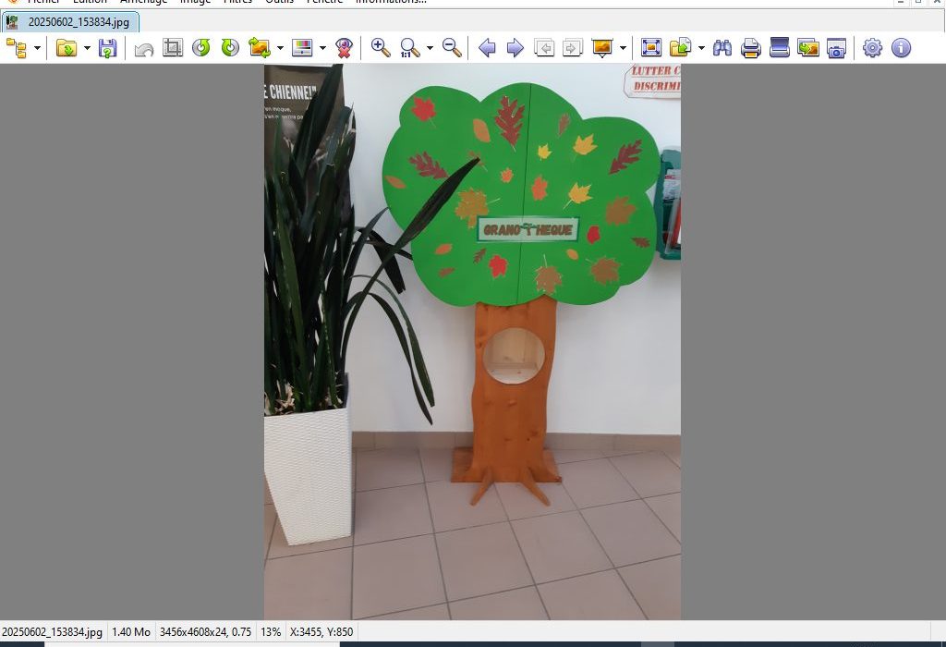
Task: Click the 13% zoom level in status bar
Action: [271, 632]
